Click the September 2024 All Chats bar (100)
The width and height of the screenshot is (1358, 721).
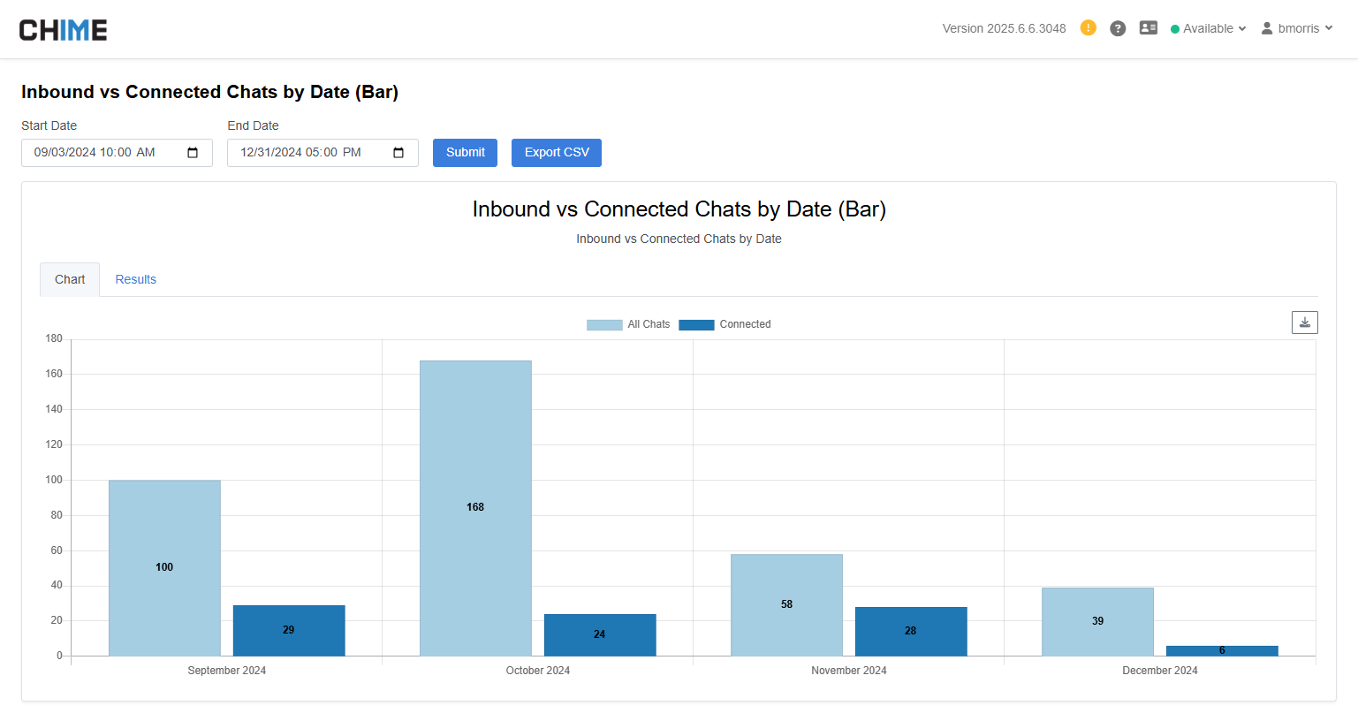(x=164, y=568)
